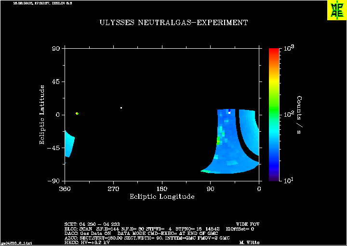
Task: Click the dark blue bottom of color bar
Action: pos(274,177)
